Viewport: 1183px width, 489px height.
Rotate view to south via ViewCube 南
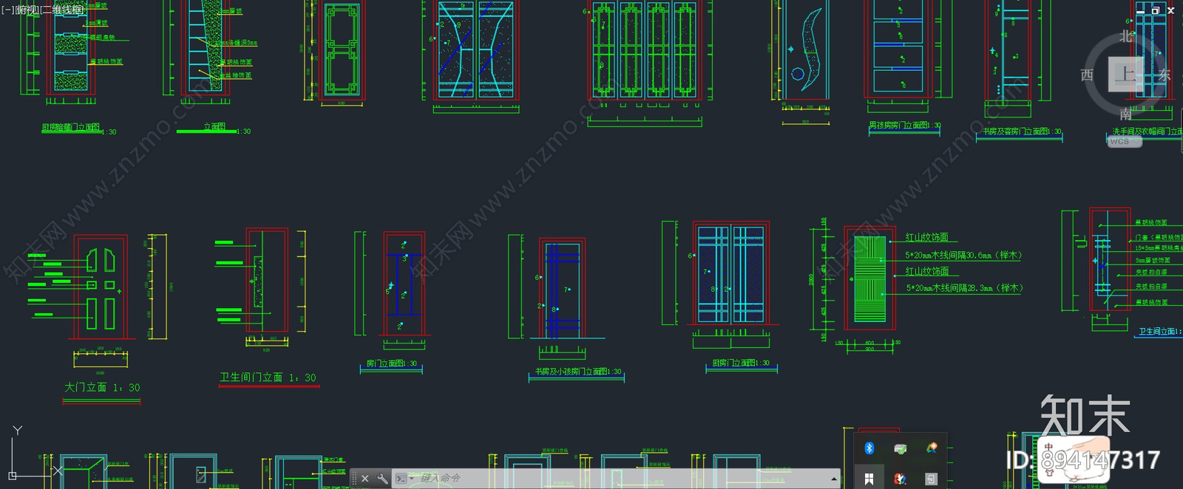click(1125, 114)
